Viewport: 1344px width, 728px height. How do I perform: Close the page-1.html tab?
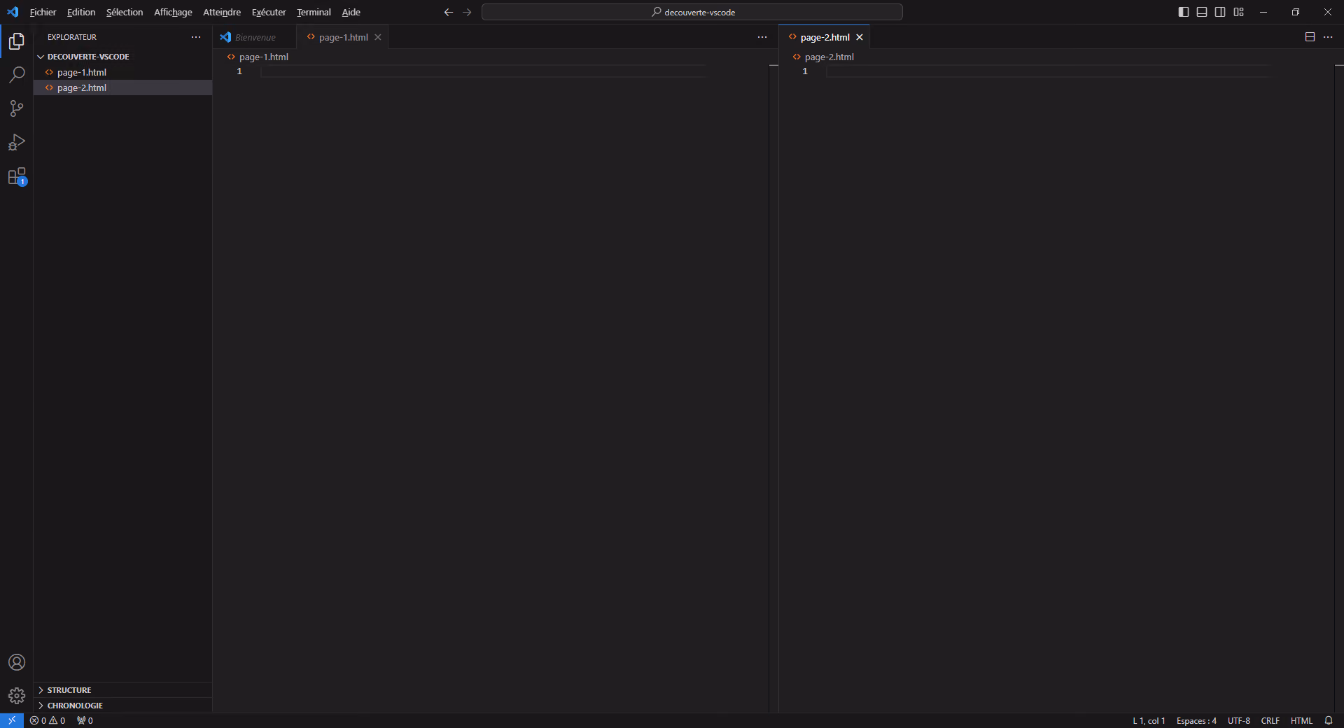tap(378, 37)
